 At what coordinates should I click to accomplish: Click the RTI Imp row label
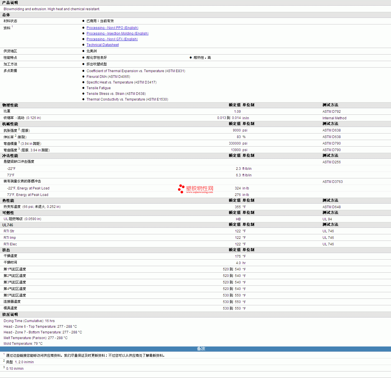point(10,238)
